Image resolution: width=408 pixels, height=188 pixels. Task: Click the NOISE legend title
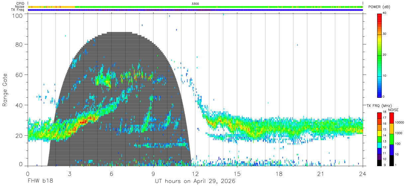[x=393, y=110]
